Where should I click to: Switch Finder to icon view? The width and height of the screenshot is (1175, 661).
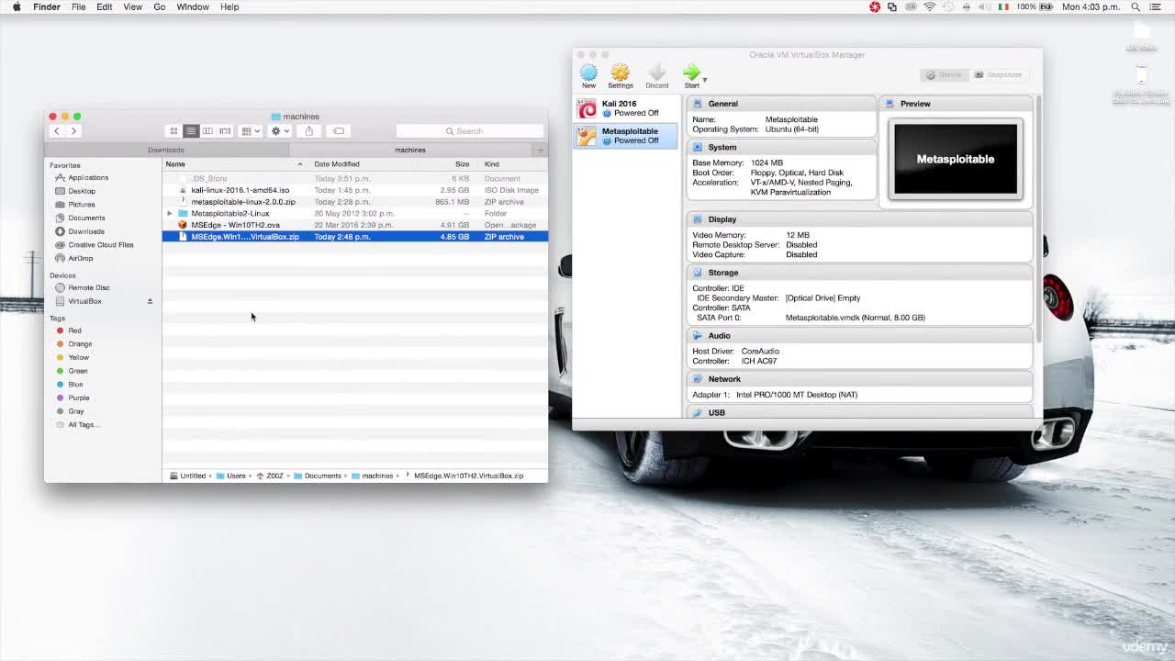pyautogui.click(x=173, y=131)
